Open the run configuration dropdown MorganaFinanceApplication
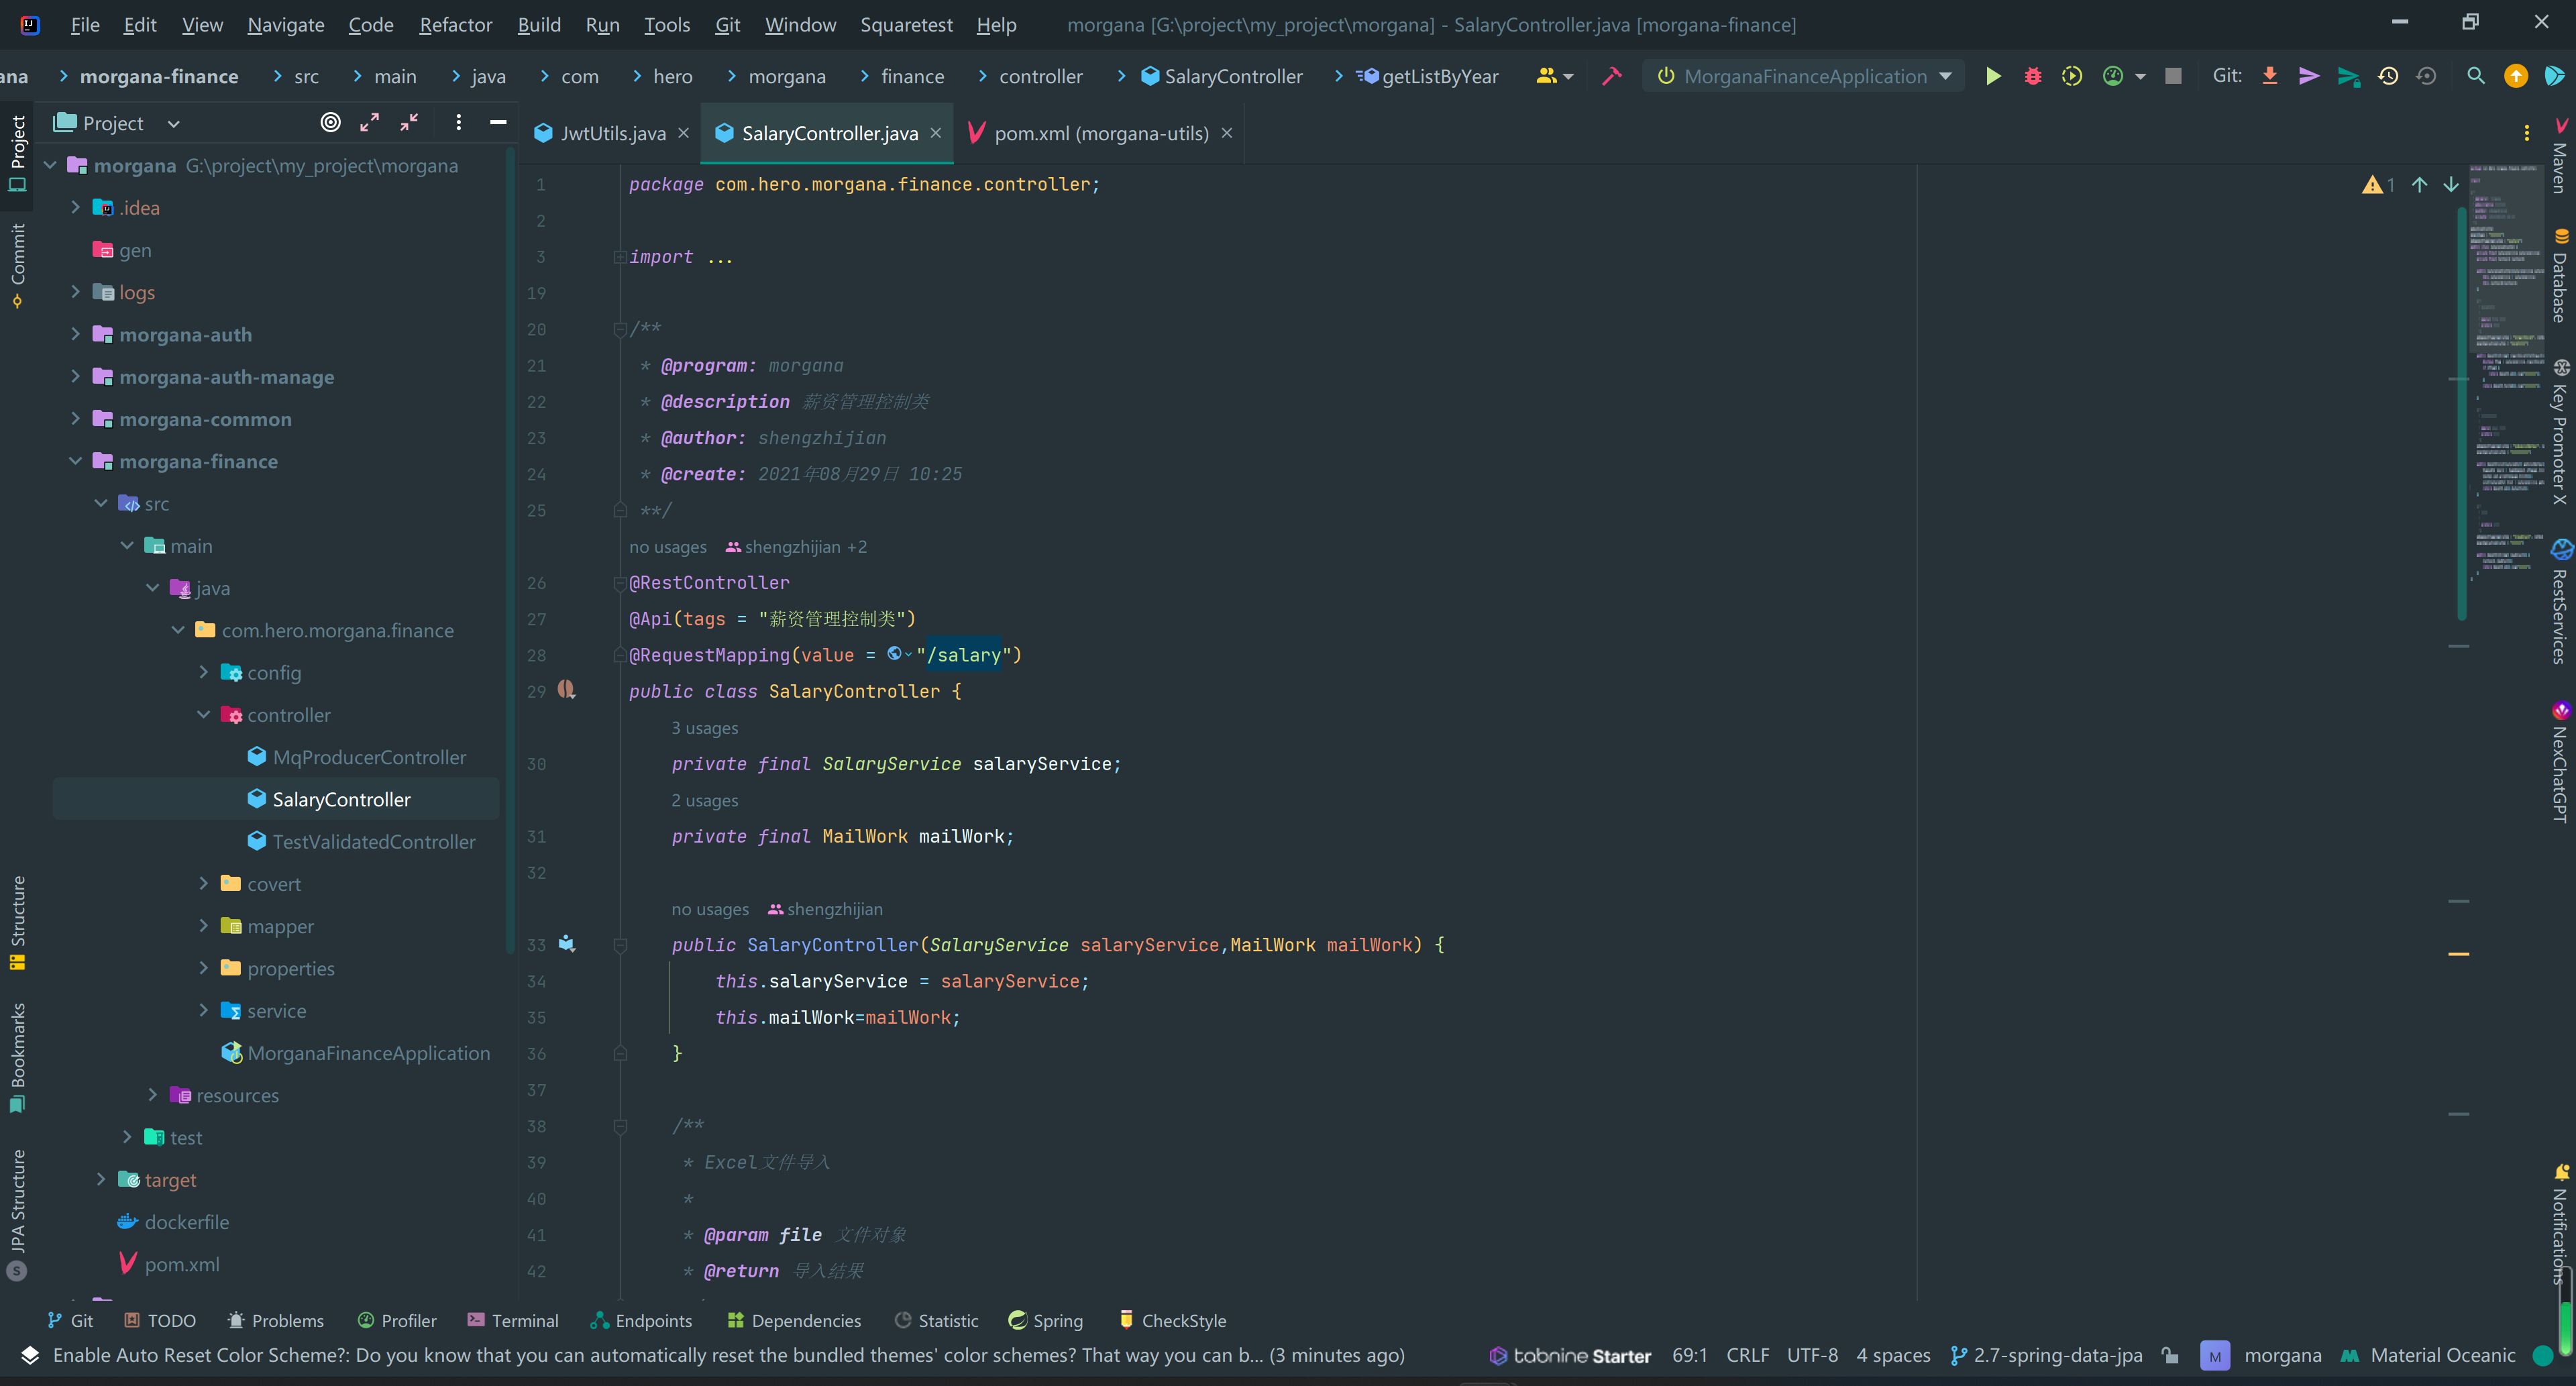2576x1386 pixels. pos(1804,76)
